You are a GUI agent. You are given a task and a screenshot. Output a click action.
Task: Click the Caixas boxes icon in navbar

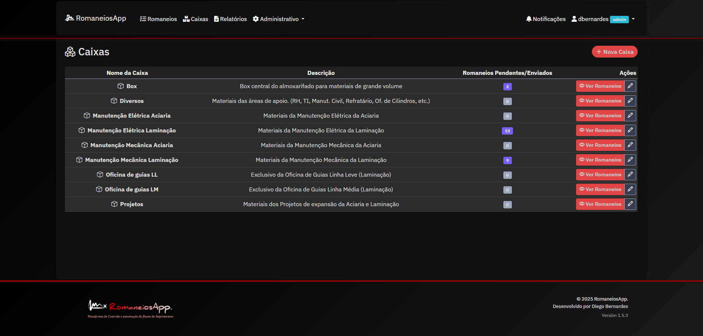point(186,19)
